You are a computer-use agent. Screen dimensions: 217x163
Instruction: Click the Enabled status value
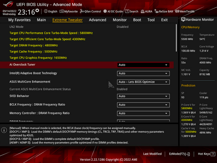pyautogui.click(x=122, y=89)
